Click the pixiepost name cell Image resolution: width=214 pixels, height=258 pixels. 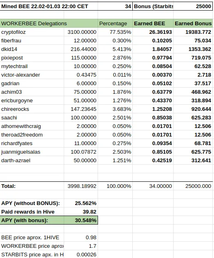click(32, 57)
